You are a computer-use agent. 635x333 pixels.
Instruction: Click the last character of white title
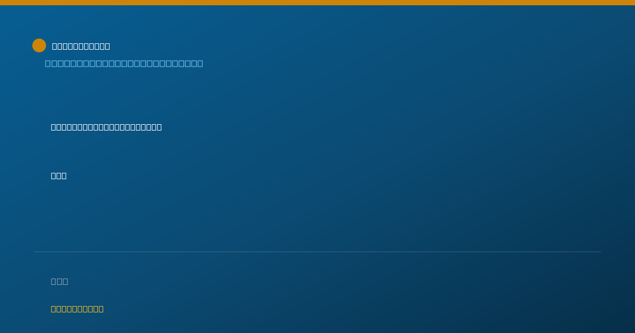(x=107, y=46)
